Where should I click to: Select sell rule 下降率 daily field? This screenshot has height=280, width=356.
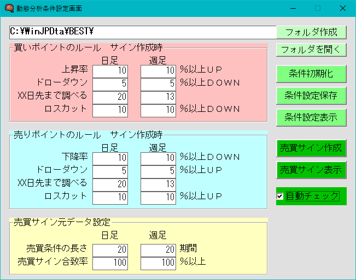[110, 158]
